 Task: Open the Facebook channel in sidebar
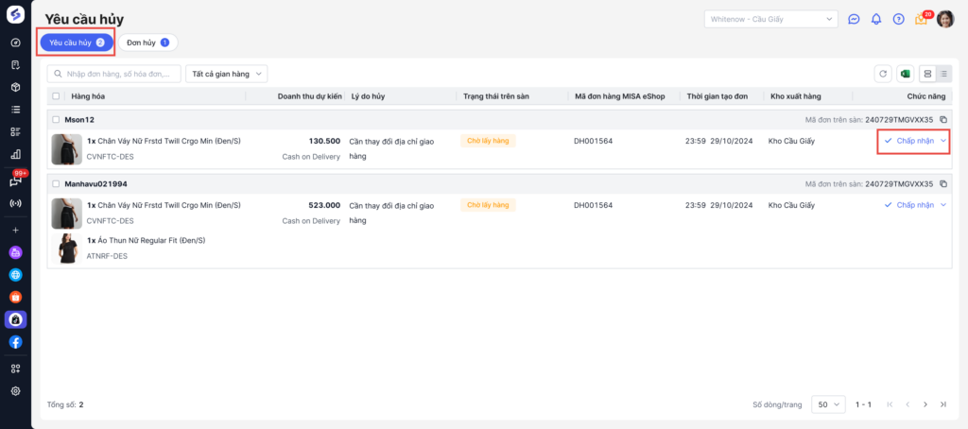[16, 342]
